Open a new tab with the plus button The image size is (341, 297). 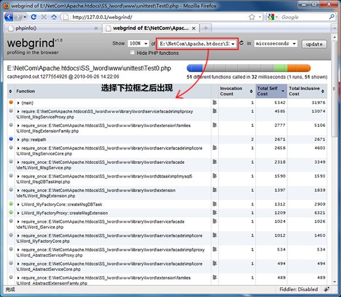[206, 28]
